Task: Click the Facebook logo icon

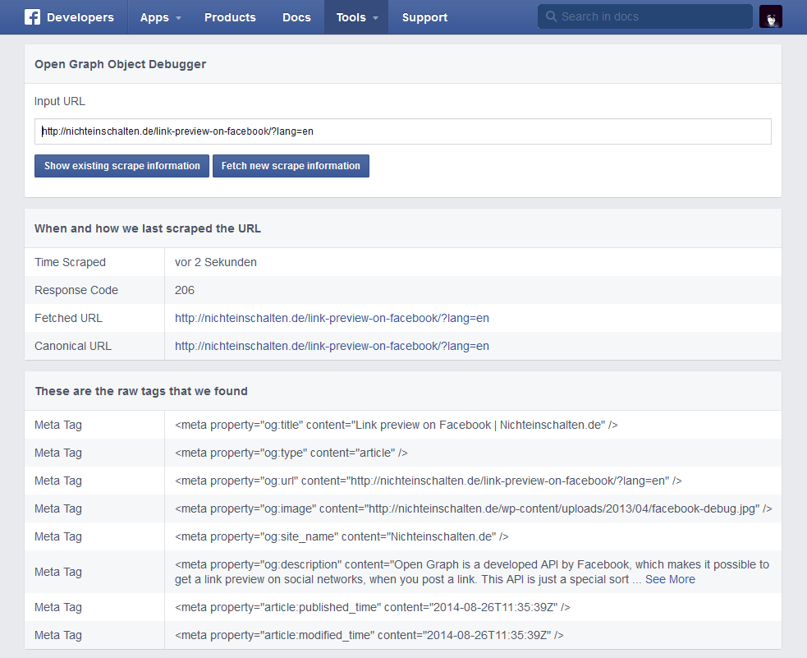Action: 32,17
